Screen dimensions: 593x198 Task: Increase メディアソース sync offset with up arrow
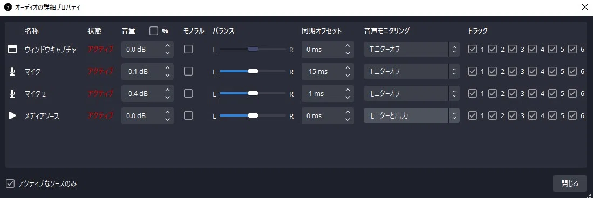click(348, 112)
